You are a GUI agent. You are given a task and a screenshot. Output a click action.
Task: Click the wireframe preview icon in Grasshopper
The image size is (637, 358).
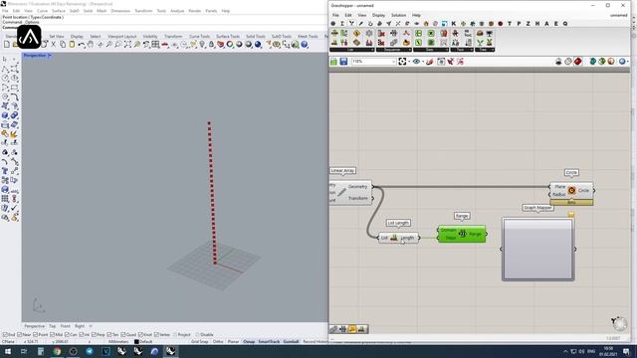(568, 62)
